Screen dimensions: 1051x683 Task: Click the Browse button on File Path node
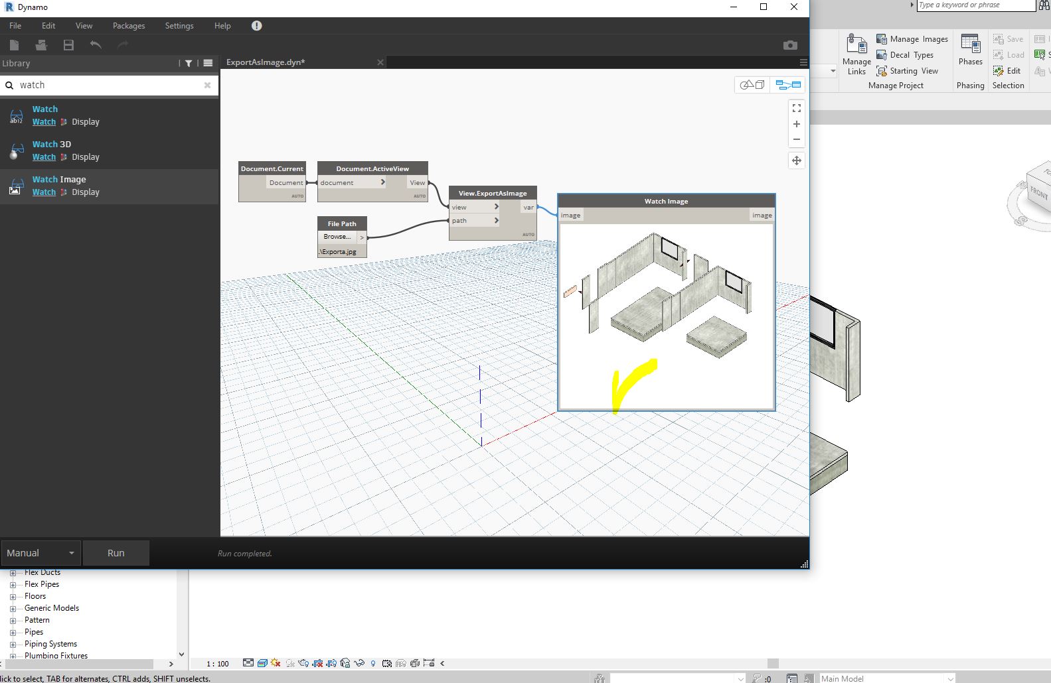[337, 237]
